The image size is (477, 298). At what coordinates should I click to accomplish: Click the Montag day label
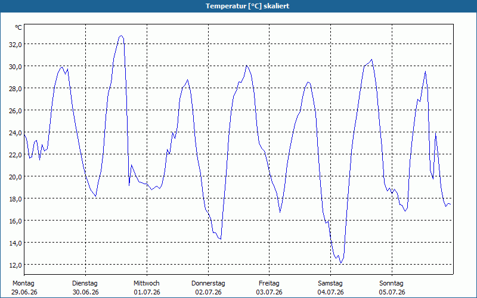pyautogui.click(x=23, y=284)
